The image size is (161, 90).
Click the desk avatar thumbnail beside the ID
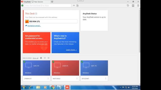[x=27, y=21]
